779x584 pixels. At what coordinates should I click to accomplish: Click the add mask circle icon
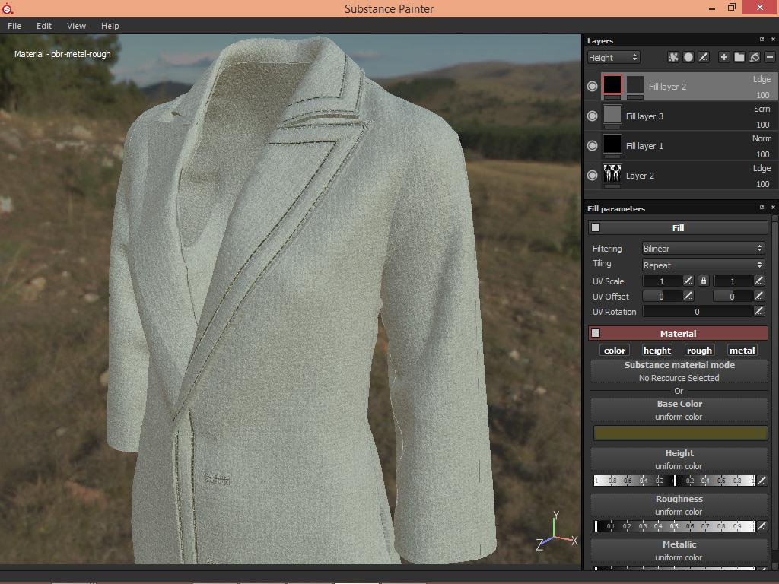point(688,57)
